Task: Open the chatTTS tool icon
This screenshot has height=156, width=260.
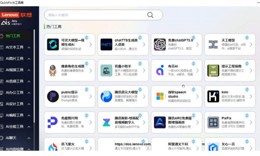Action: coord(106,44)
